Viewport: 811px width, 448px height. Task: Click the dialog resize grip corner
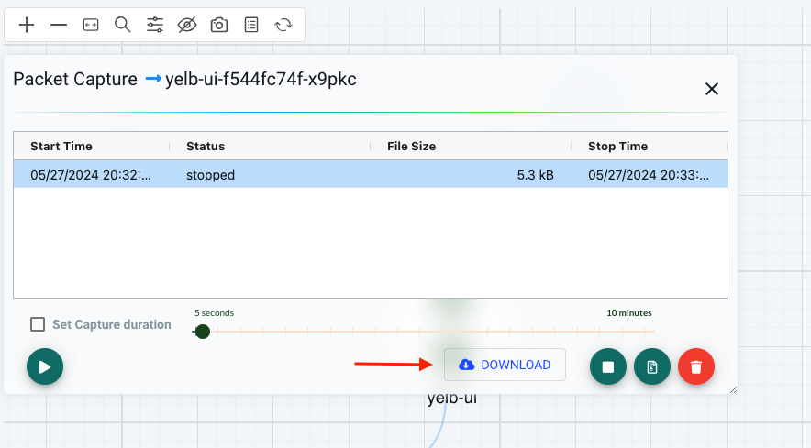point(733,390)
